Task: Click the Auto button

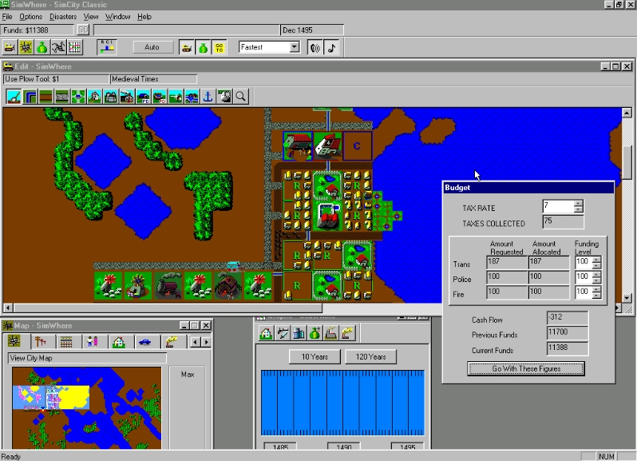Action: [x=152, y=47]
